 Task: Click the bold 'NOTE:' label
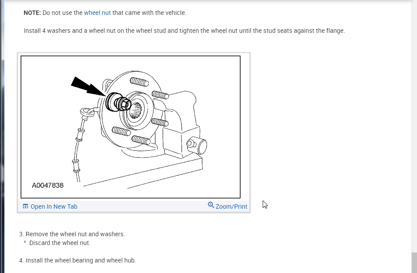point(32,13)
